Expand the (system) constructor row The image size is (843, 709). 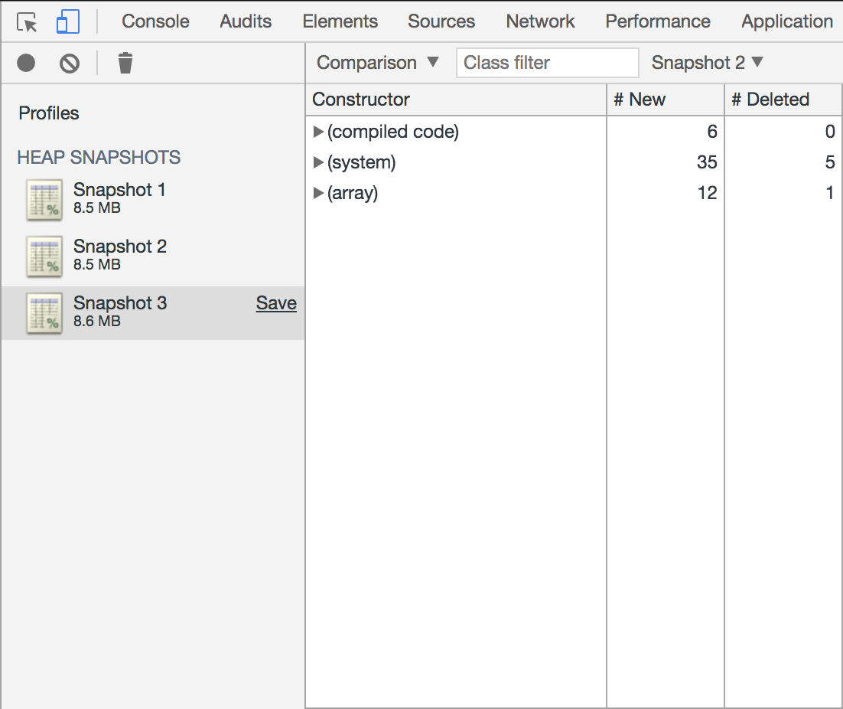point(318,162)
